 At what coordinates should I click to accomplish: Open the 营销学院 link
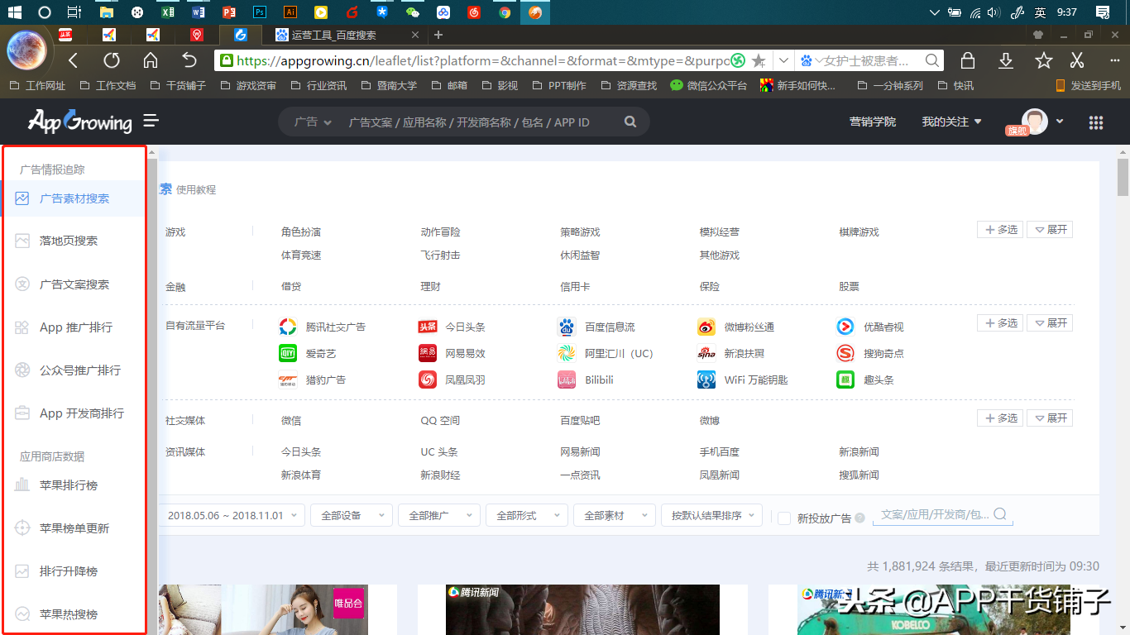873,122
